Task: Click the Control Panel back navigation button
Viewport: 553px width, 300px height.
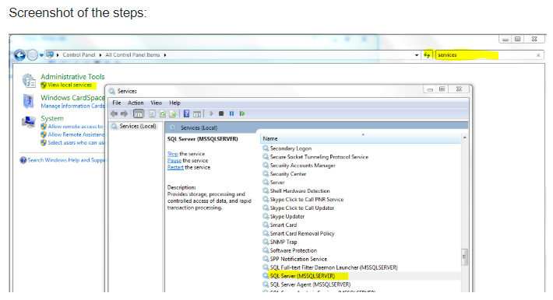Action: coord(20,55)
